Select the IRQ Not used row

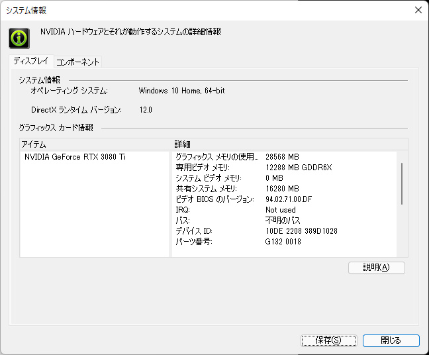point(284,210)
